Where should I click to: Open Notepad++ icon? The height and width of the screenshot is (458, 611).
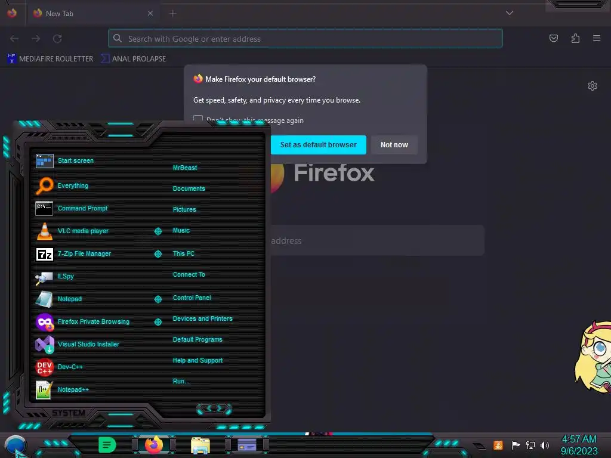click(x=44, y=390)
